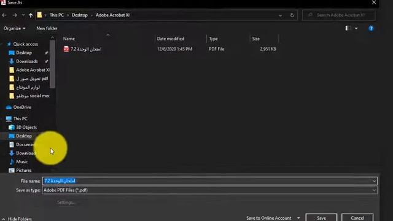Open Music folder in sidebar
393x221 pixels.
(x=22, y=161)
